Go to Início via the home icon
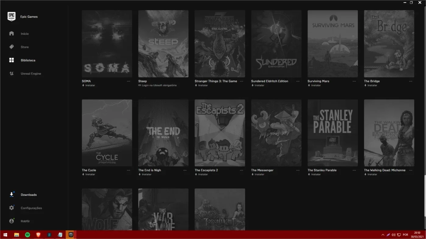This screenshot has width=426, height=239. (x=12, y=33)
